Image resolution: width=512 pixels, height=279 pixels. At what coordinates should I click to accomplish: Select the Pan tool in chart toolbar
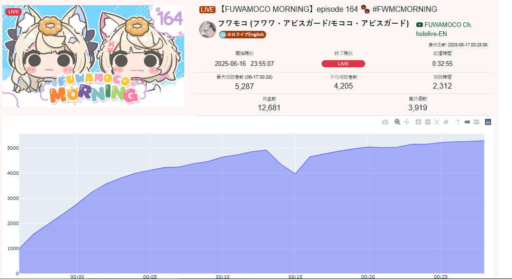coord(406,122)
